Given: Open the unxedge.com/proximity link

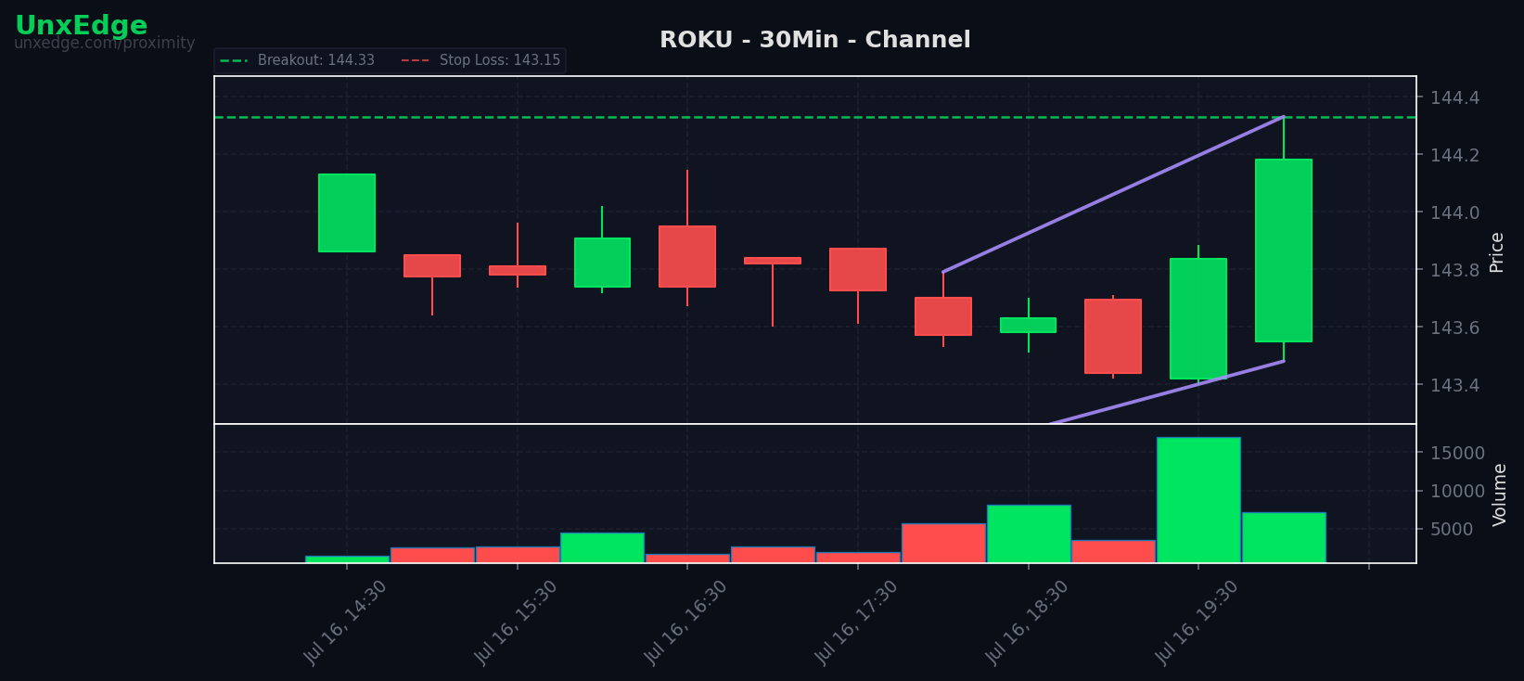Looking at the screenshot, I should [104, 44].
